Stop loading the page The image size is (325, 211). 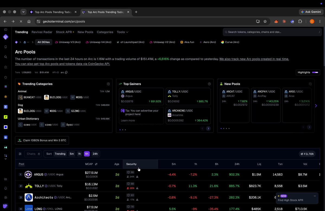pyautogui.click(x=21, y=22)
